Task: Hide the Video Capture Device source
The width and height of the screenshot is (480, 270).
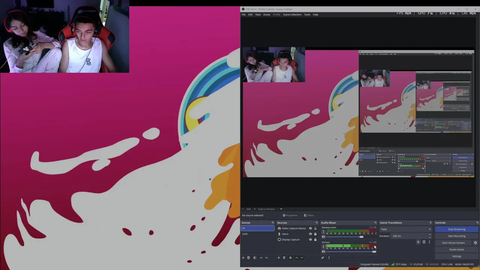Action: [x=310, y=228]
